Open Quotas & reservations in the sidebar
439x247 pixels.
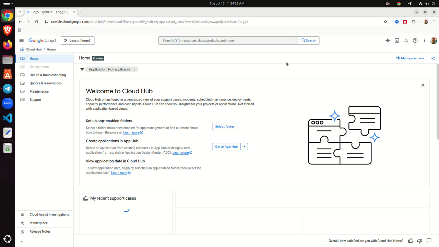pyautogui.click(x=44, y=83)
